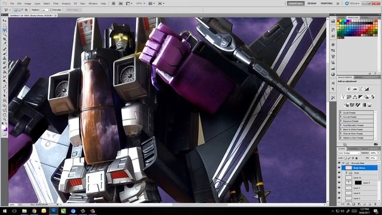Pick the first red swatch in Swatches
Image resolution: width=382 pixels, height=215 pixels.
coord(338,21)
